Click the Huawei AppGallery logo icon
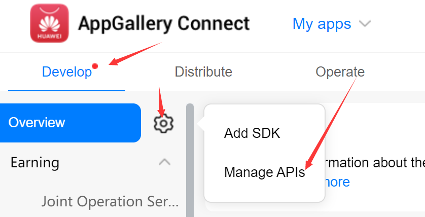The width and height of the screenshot is (425, 217). click(x=49, y=23)
